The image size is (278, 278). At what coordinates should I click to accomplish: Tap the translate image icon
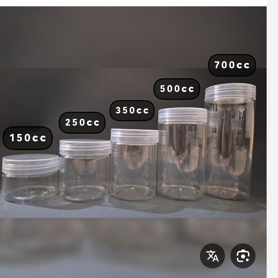pos(212,256)
